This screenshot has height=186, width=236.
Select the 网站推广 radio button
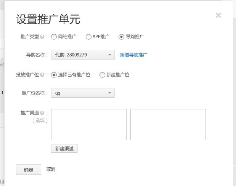[x=54, y=37]
